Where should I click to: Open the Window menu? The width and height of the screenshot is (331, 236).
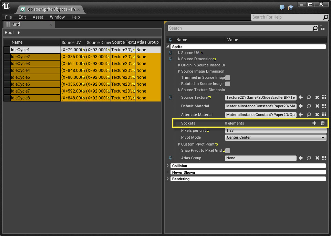coord(57,17)
